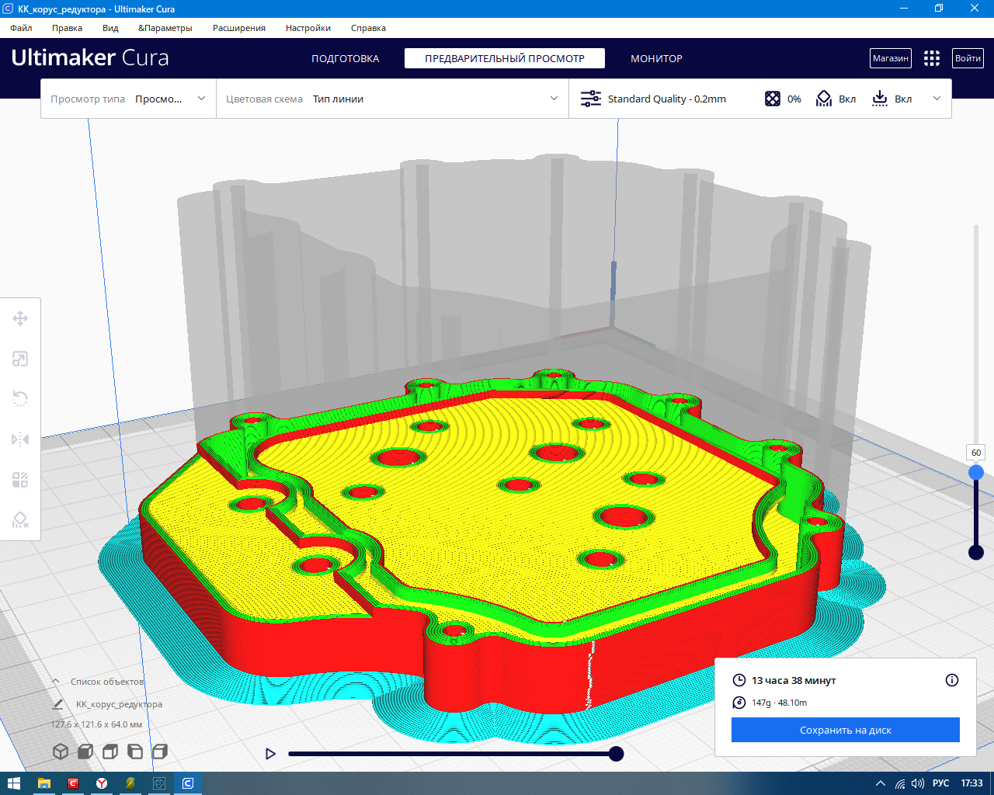Open the Справка menu
The height and width of the screenshot is (795, 994).
(x=368, y=28)
